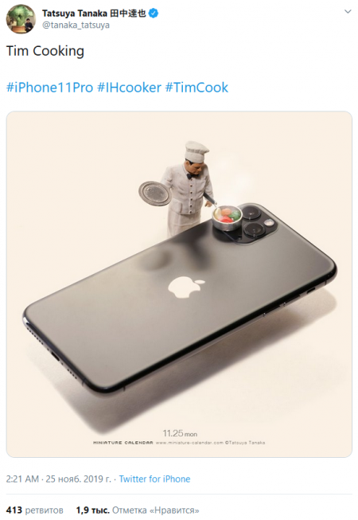Click the blue verified badge
Screen dimensions: 358x520
[154, 14]
